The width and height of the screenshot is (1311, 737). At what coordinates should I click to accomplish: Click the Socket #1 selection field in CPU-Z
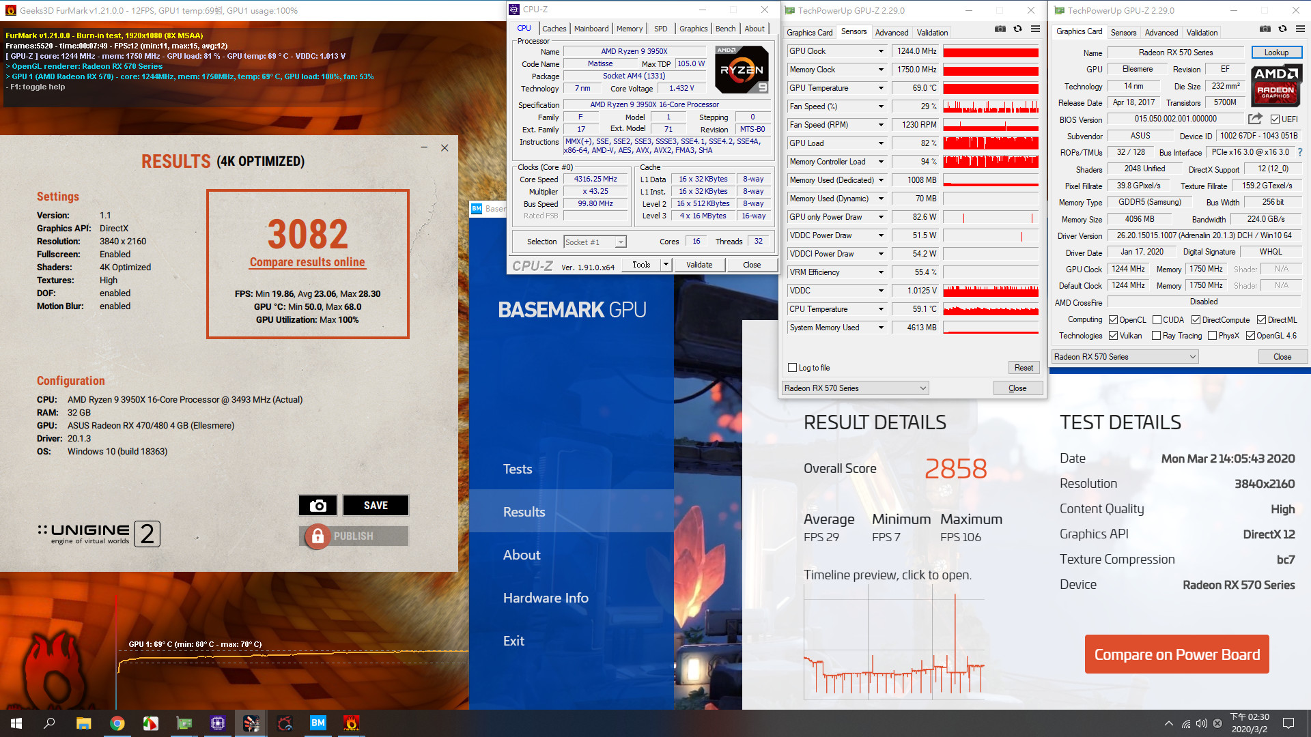tap(595, 242)
